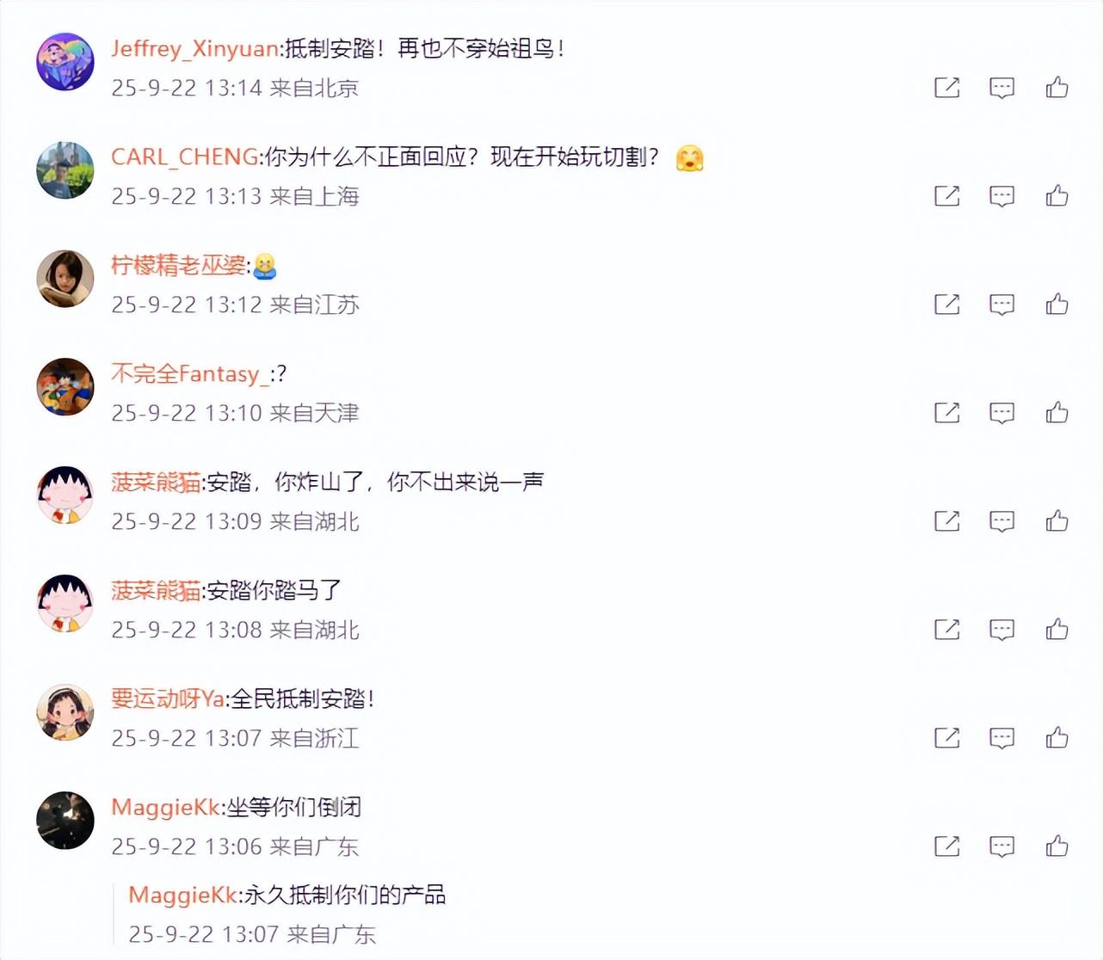This screenshot has width=1103, height=960.
Task: Click MaggieKk name in nested reply
Action: pyautogui.click(x=183, y=895)
